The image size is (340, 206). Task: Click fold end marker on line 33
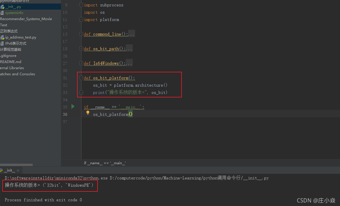click(81, 92)
